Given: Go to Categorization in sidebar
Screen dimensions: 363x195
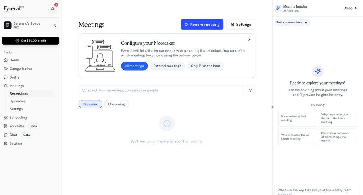Looking at the screenshot, I should [x=21, y=68].
